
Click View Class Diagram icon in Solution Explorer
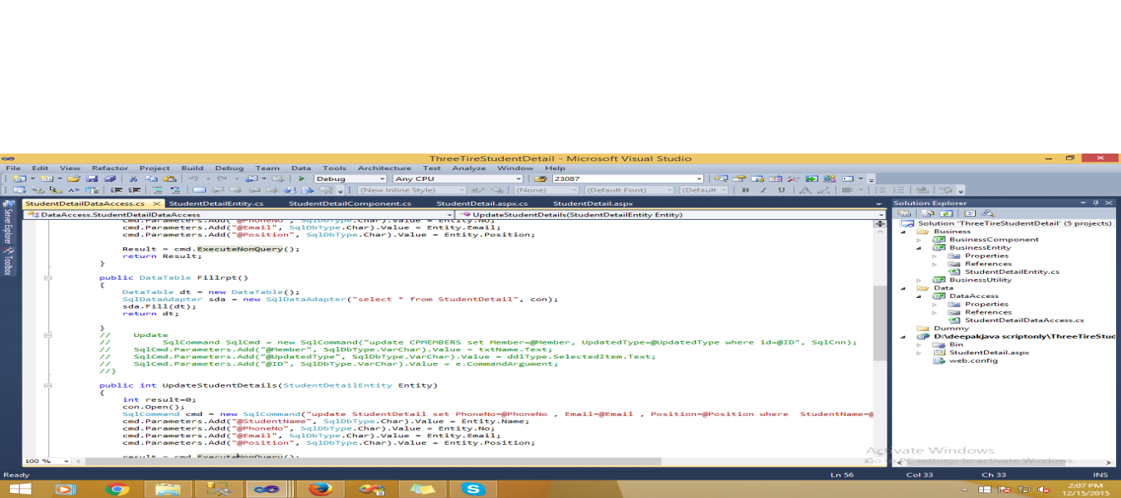[987, 213]
